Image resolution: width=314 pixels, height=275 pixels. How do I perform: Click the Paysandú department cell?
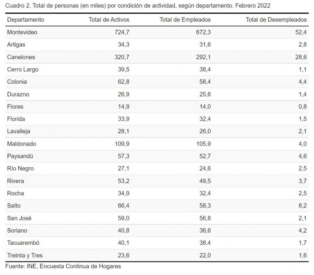20,156
